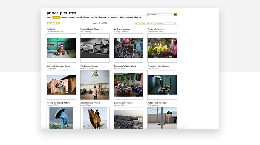This screenshot has height=145, width=260.
Task: Open the my account menu item
Action: (x=113, y=17)
